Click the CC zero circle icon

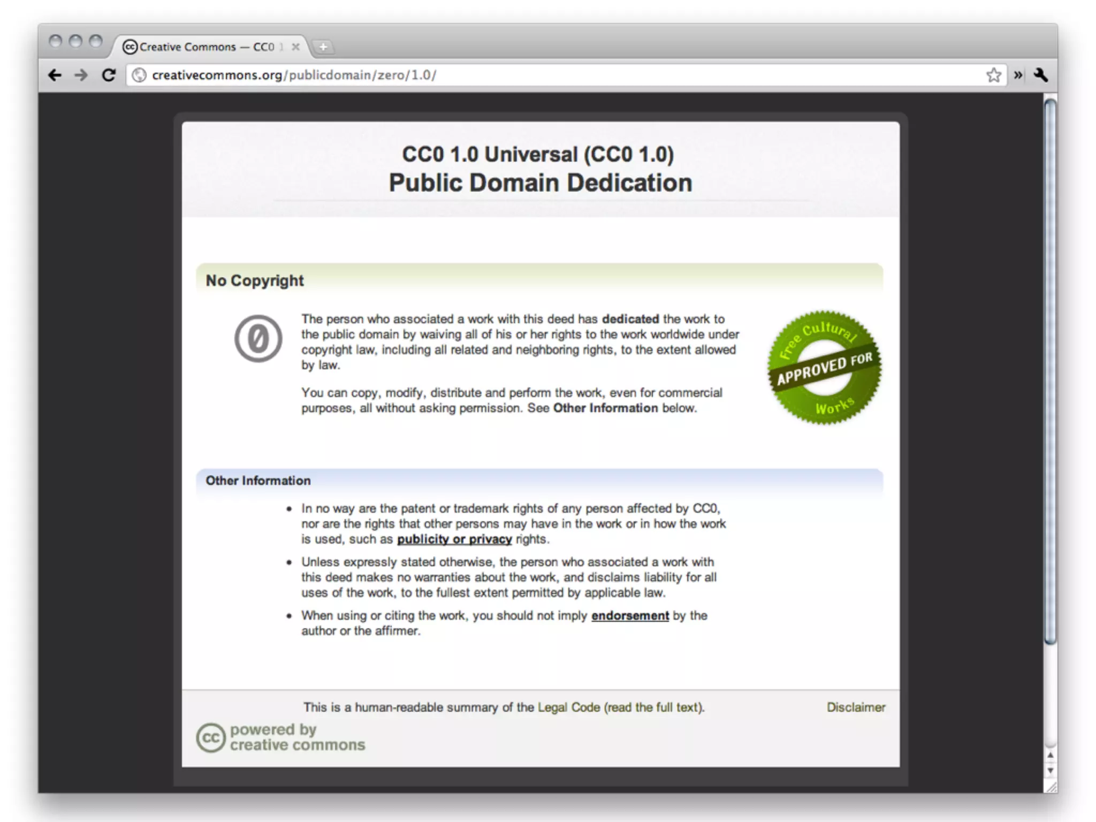[258, 338]
